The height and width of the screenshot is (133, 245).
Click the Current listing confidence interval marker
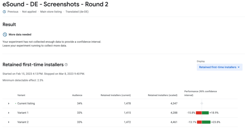pos(202,103)
